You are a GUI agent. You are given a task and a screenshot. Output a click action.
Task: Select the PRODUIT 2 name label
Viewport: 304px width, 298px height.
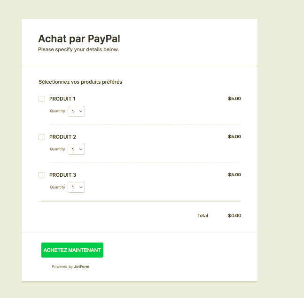(x=62, y=137)
